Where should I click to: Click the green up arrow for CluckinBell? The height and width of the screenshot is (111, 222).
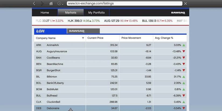pyautogui.click(x=184, y=102)
